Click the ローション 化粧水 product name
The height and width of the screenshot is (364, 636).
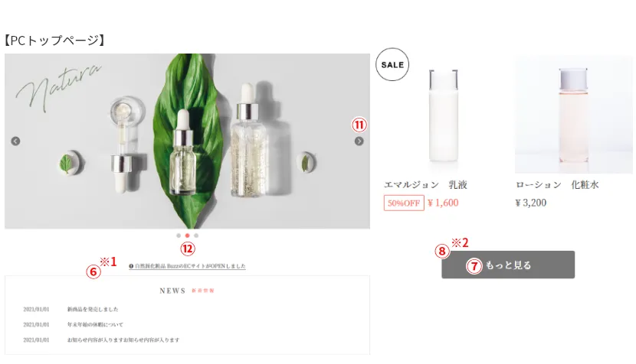click(557, 184)
